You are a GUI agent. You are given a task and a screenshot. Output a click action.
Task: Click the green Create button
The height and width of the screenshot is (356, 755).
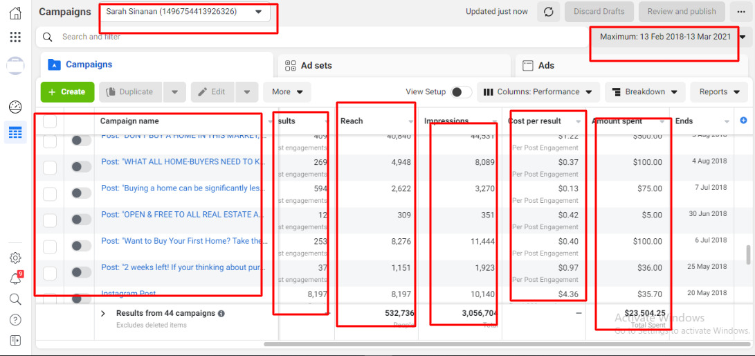pos(67,92)
